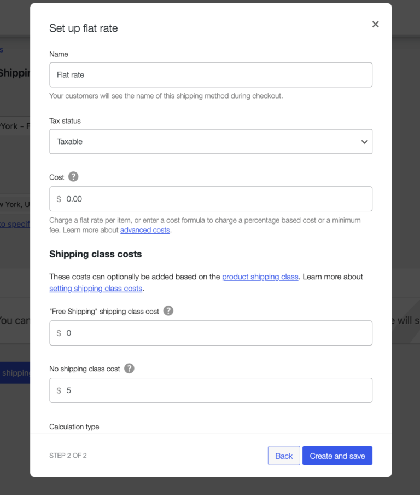Click the partially visible "to specif" link behind dialog
This screenshot has height=495, width=420.
[x=14, y=224]
